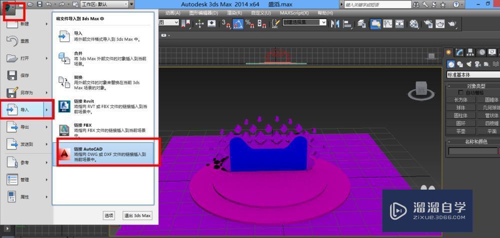Select Shapes category in Create panel

(x=460, y=64)
